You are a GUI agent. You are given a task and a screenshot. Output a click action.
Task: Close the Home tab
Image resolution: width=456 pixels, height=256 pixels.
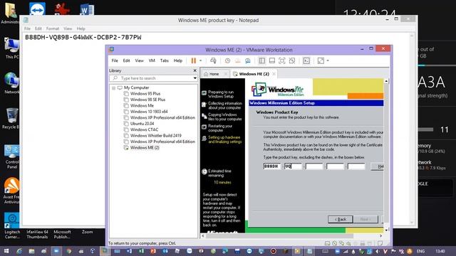tap(225, 74)
